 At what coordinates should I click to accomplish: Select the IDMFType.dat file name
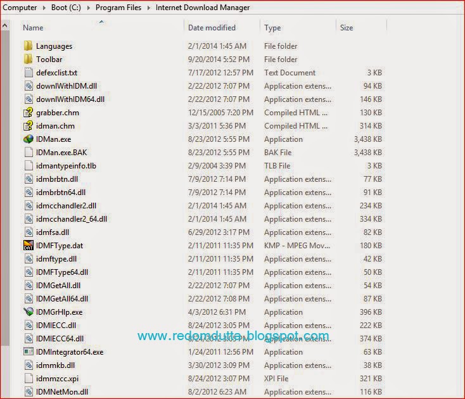point(60,246)
